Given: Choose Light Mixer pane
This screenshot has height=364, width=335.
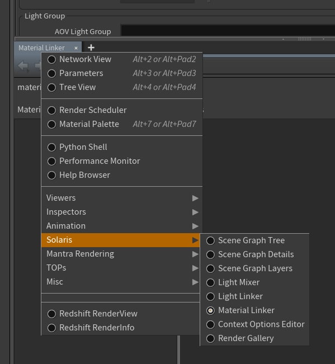Looking at the screenshot, I should (254, 282).
